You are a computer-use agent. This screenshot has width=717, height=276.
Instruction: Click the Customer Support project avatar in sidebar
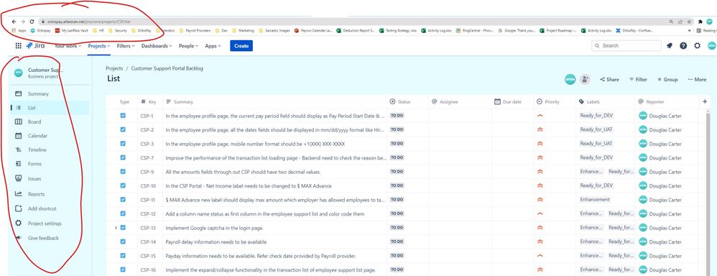point(18,73)
